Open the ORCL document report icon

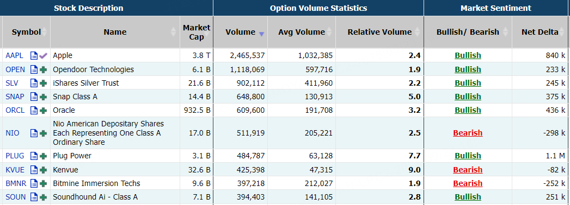34,110
